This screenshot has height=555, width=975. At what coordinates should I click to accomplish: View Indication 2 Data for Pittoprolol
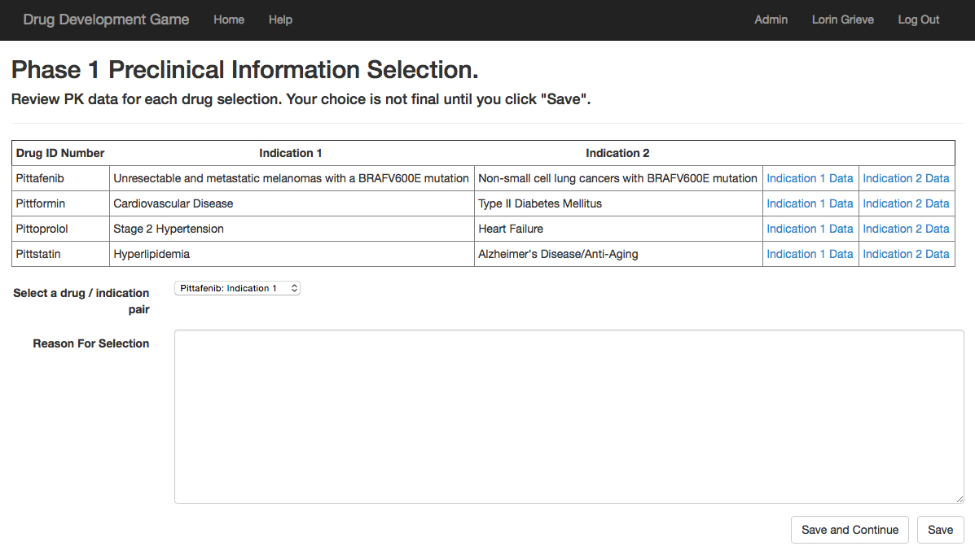coord(906,229)
